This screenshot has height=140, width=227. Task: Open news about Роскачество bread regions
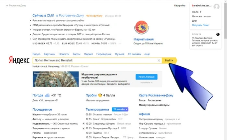pyautogui.click(x=58, y=20)
